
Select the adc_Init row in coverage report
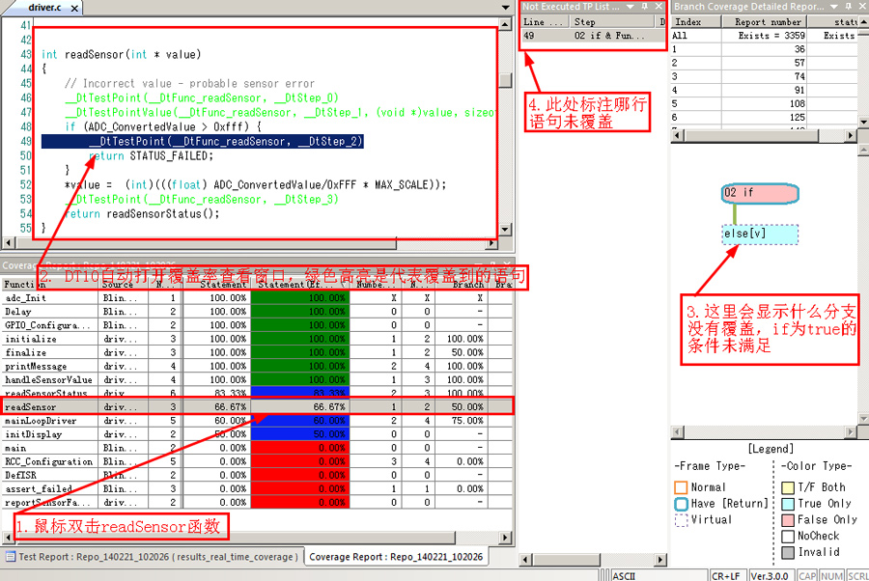257,298
